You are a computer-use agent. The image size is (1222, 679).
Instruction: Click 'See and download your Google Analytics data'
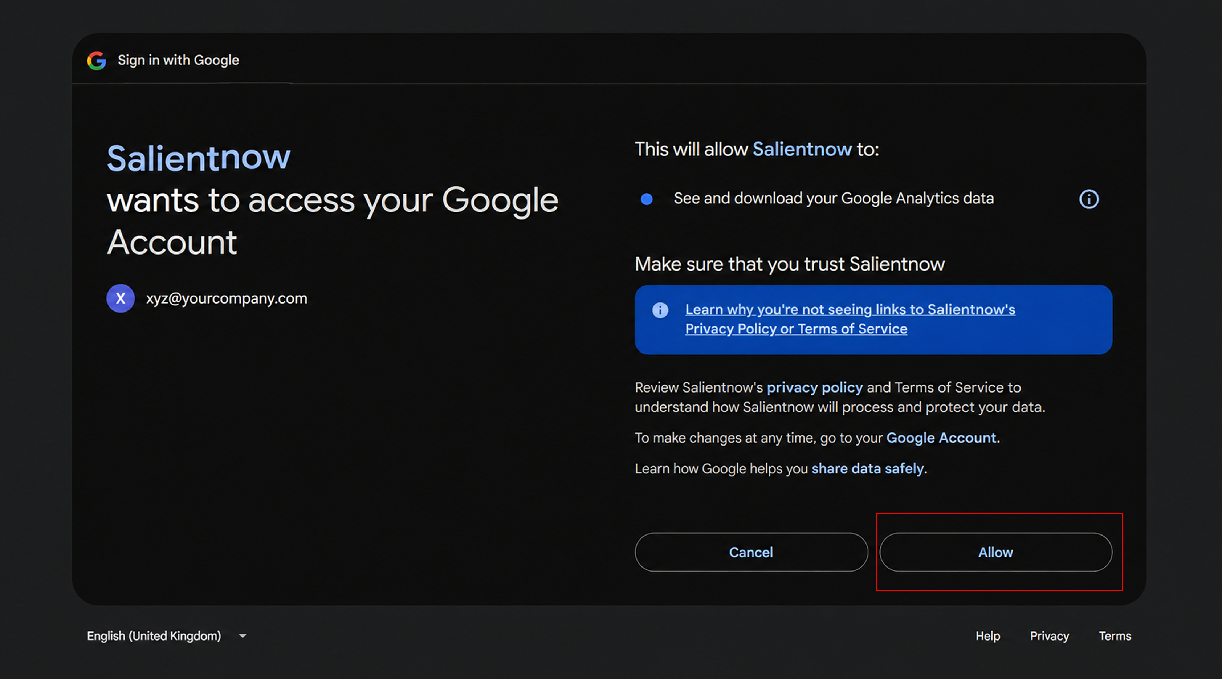(834, 198)
